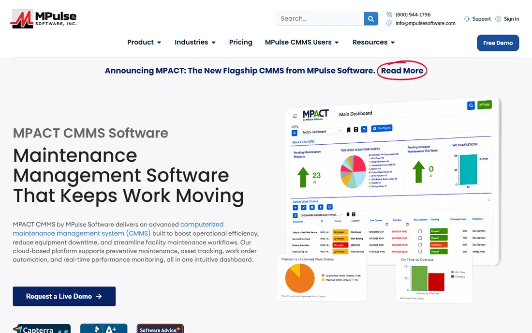Check WO Complete box for Install Ceiling Tile row
Image resolution: width=532 pixels, height=333 pixels.
tap(420, 252)
